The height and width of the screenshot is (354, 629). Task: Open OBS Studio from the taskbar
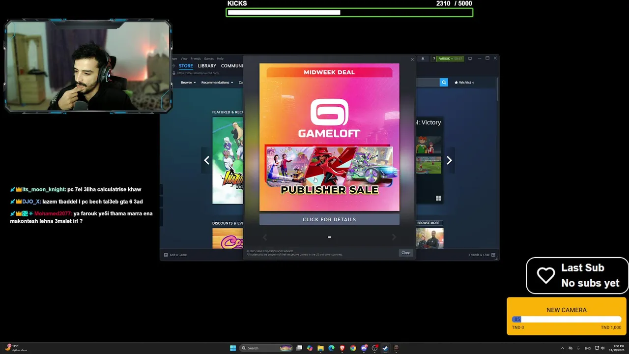click(x=374, y=348)
